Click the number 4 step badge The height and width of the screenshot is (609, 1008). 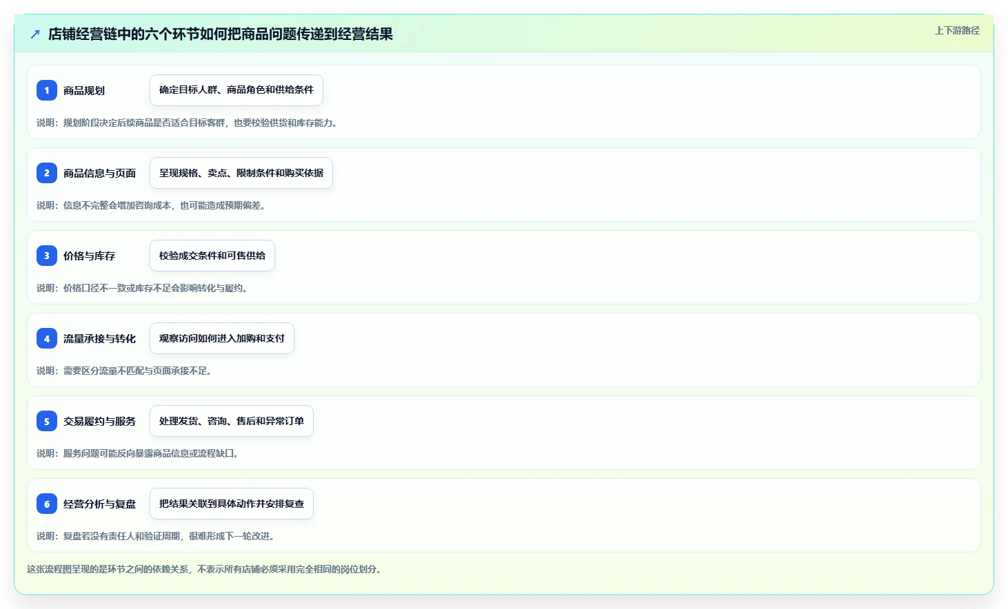[x=47, y=338]
